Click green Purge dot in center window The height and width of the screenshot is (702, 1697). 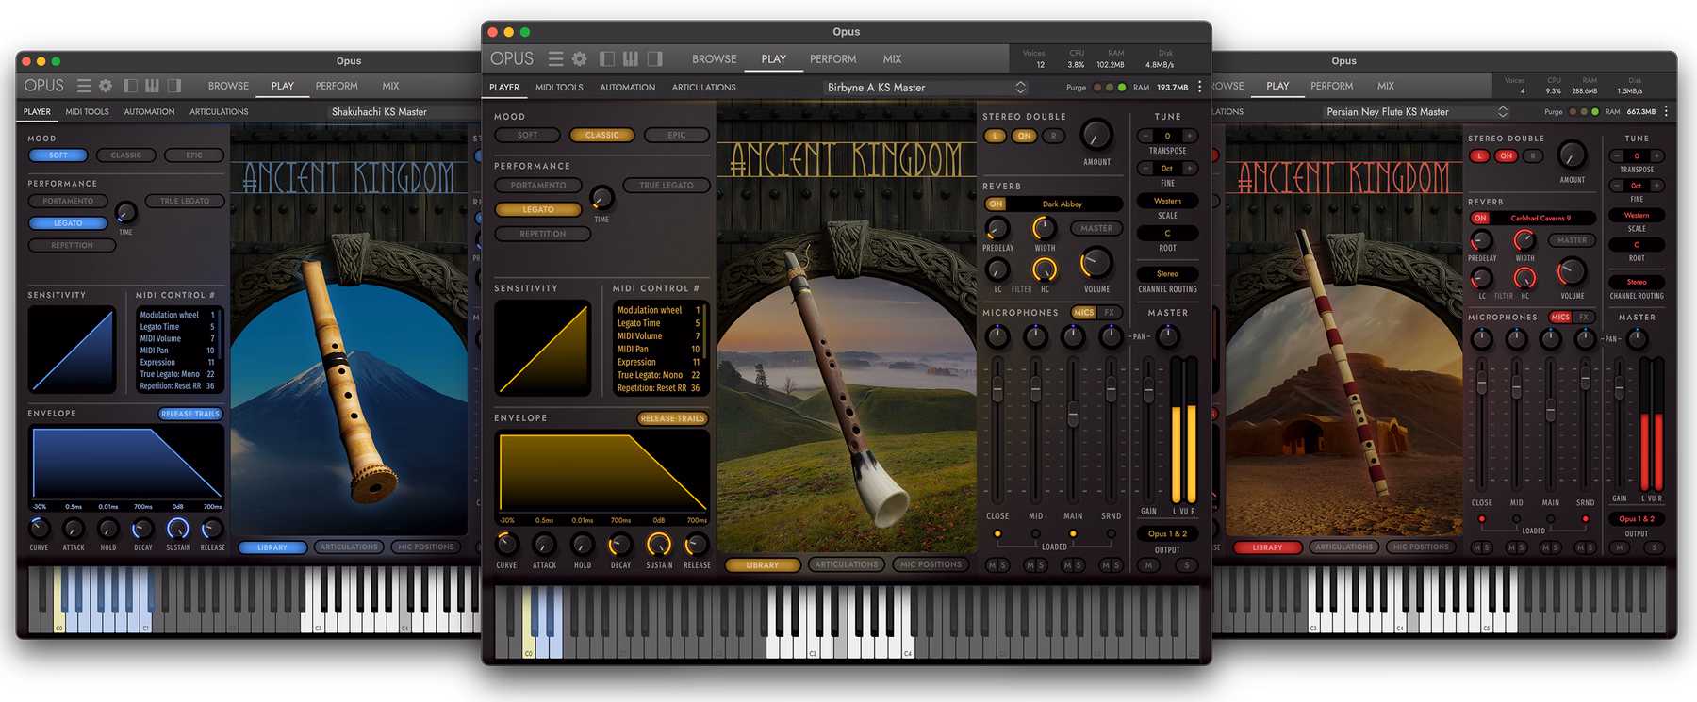pos(1121,88)
